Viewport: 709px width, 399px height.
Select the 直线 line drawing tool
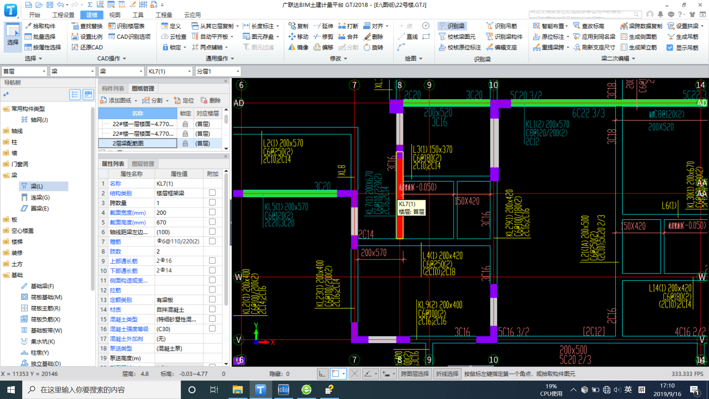click(x=408, y=37)
